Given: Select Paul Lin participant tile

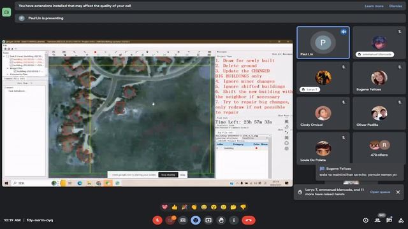Looking at the screenshot, I should tap(323, 43).
